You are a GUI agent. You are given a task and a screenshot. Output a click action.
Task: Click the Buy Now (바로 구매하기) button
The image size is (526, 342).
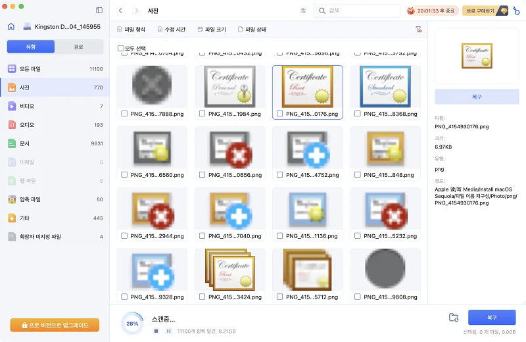(485, 11)
